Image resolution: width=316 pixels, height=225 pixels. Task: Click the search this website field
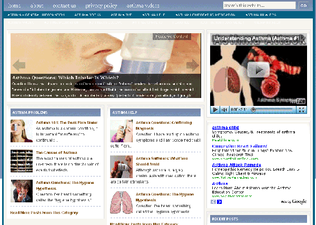coord(259,5)
